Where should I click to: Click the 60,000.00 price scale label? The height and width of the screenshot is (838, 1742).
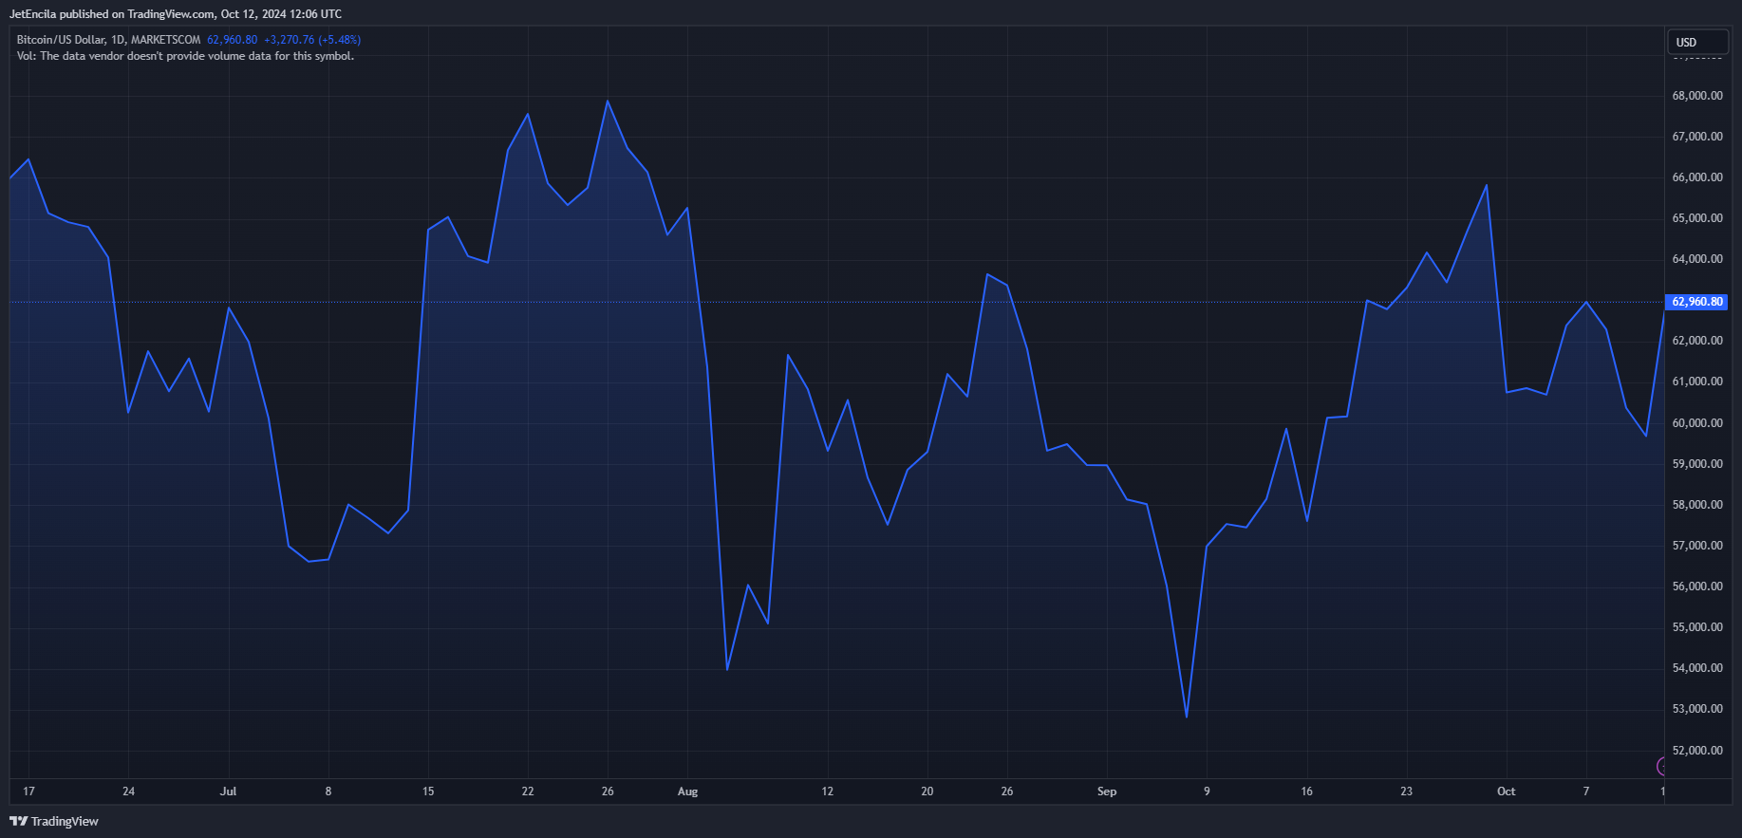(1696, 423)
